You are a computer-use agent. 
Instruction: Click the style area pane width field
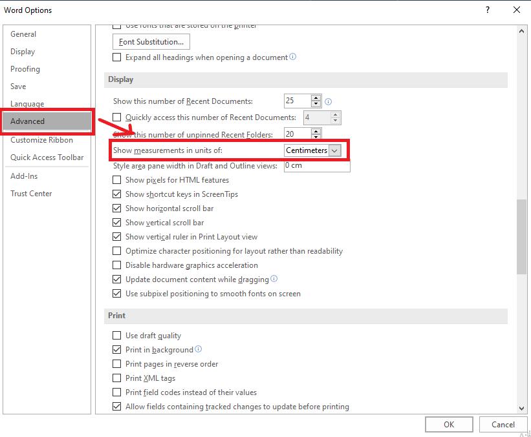tap(316, 165)
